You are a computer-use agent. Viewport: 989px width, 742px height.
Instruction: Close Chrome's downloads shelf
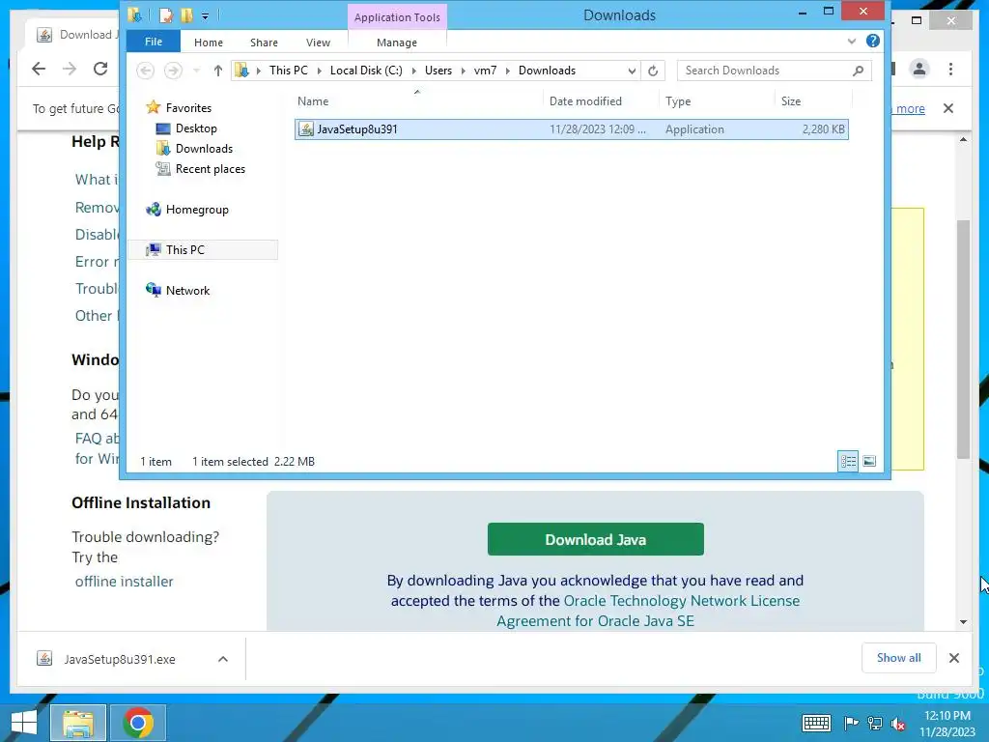[x=954, y=658]
